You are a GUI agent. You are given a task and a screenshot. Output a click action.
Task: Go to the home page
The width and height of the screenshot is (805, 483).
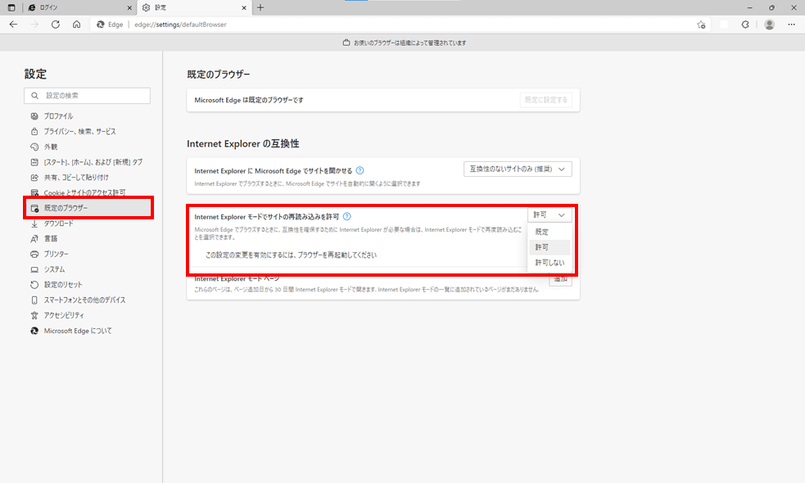pyautogui.click(x=76, y=24)
